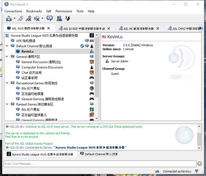The image size is (206, 176).
Task: Open the Help menu
Action: point(91,11)
